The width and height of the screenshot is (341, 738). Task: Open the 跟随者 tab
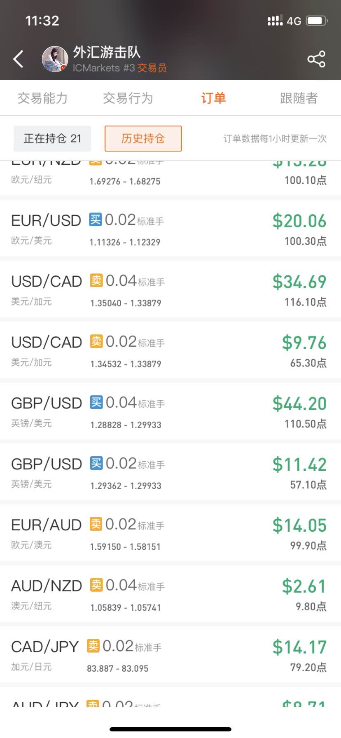click(x=299, y=98)
